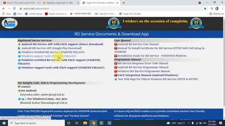225x126 pixels.
Task: Open Chrome's three-dot menu
Action: (x=222, y=8)
